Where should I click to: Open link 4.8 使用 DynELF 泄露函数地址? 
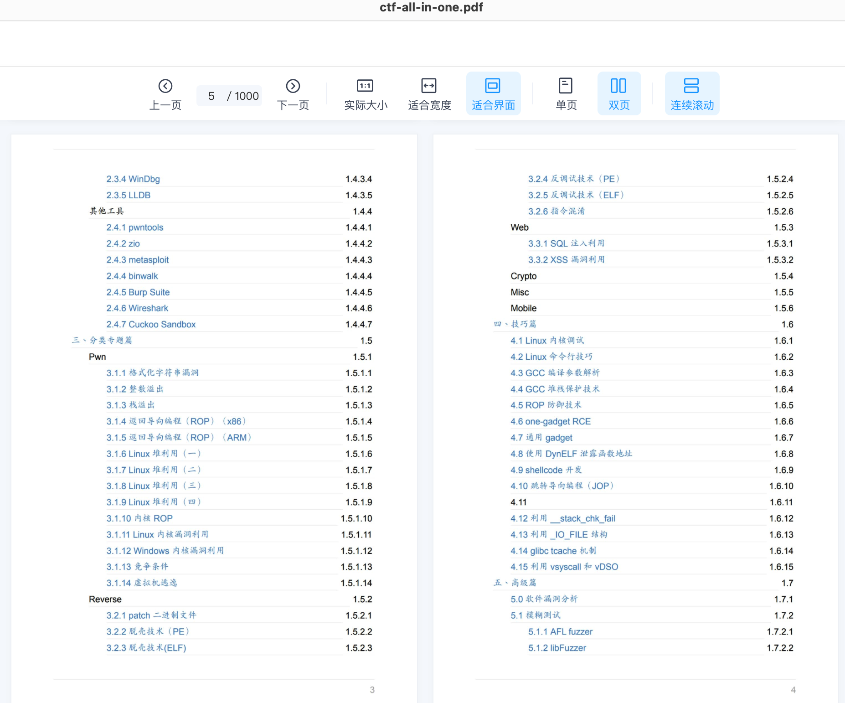[572, 454]
